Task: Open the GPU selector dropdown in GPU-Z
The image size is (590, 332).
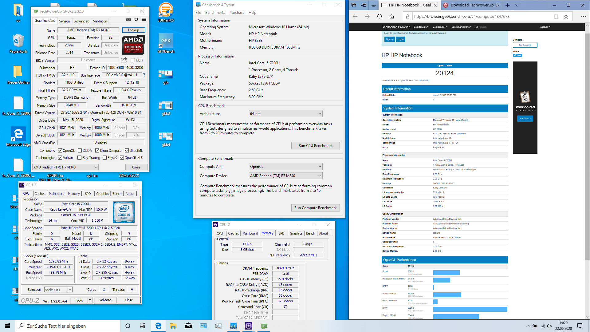Action: 65,167
